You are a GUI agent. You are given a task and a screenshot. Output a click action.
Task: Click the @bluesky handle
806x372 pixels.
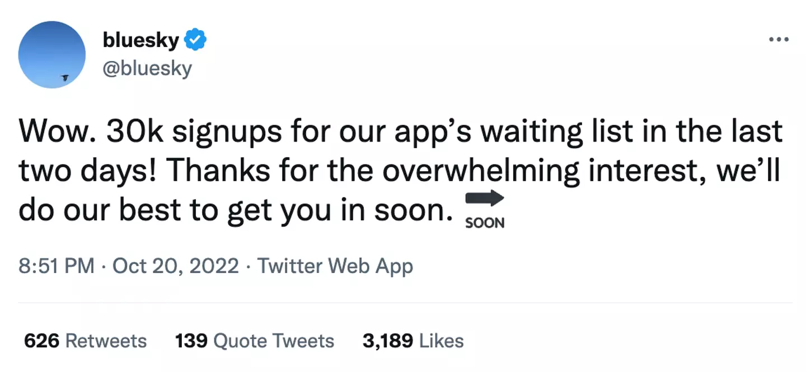[147, 68]
